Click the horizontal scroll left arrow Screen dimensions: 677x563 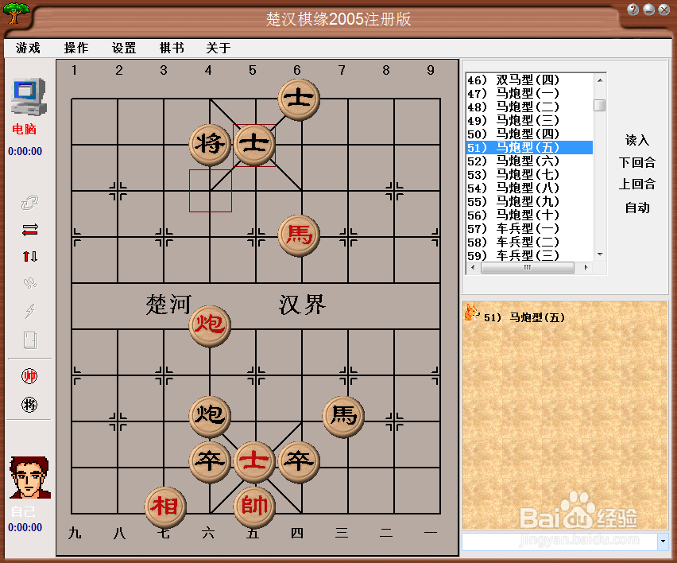point(473,267)
